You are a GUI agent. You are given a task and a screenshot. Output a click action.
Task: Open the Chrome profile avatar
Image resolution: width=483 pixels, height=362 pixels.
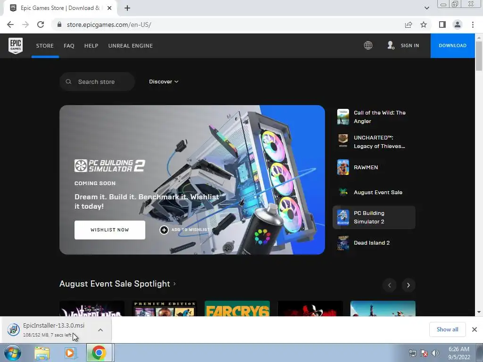tap(458, 25)
